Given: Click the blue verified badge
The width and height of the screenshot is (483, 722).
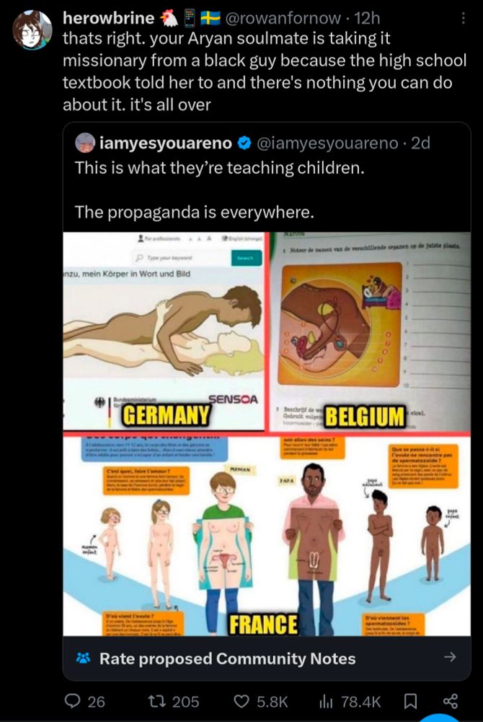Looking at the screenshot, I should (244, 144).
